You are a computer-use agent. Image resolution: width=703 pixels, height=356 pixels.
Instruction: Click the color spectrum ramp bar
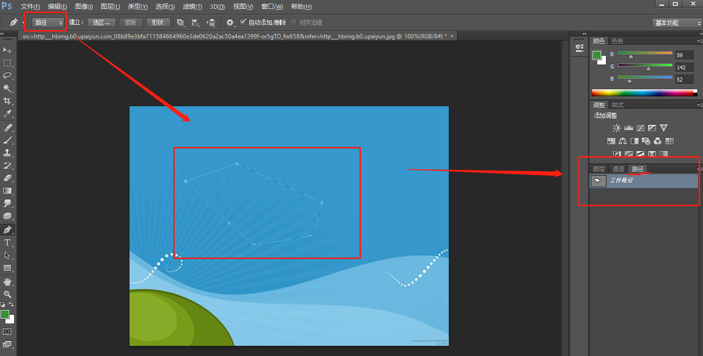click(643, 93)
